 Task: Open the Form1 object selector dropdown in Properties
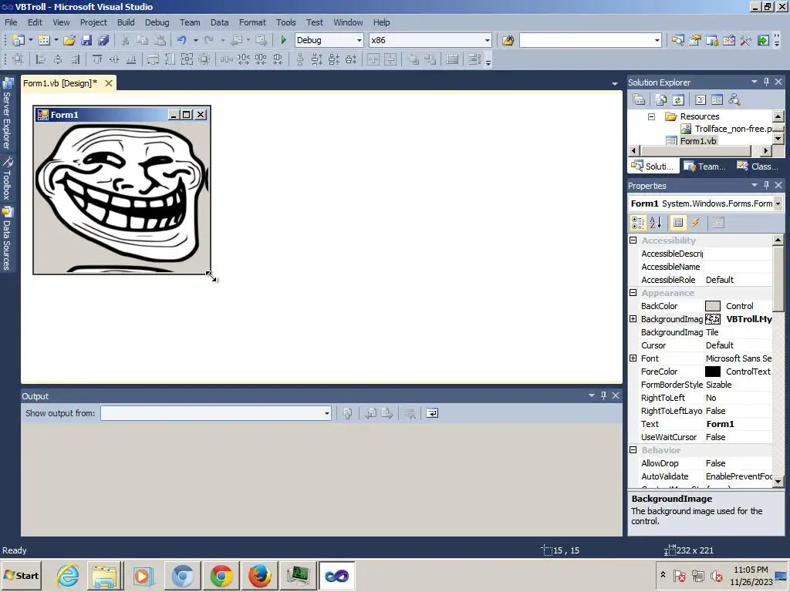(778, 203)
